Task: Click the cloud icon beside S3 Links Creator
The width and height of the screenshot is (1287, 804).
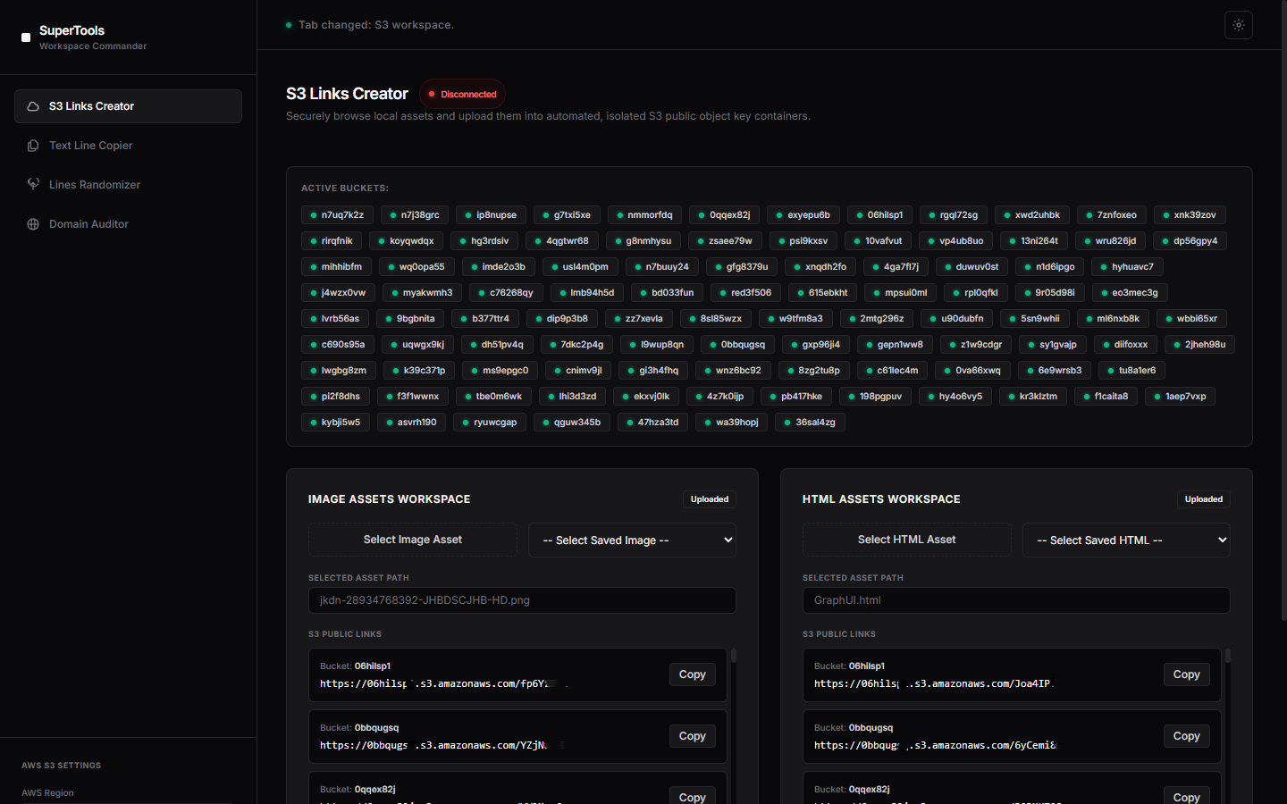Action: [33, 106]
